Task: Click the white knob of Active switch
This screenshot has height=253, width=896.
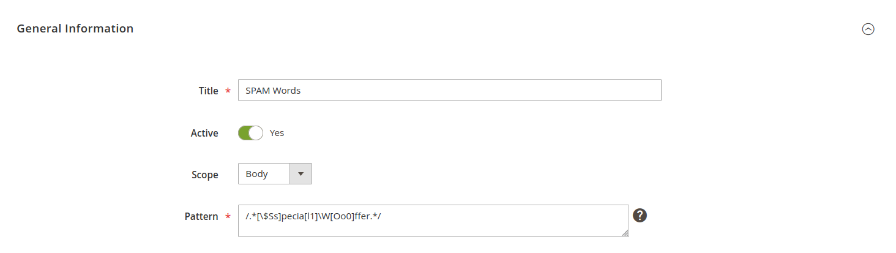Action: coord(256,133)
